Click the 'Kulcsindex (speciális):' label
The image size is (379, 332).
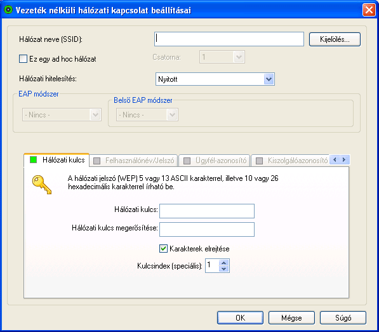pyautogui.click(x=170, y=266)
